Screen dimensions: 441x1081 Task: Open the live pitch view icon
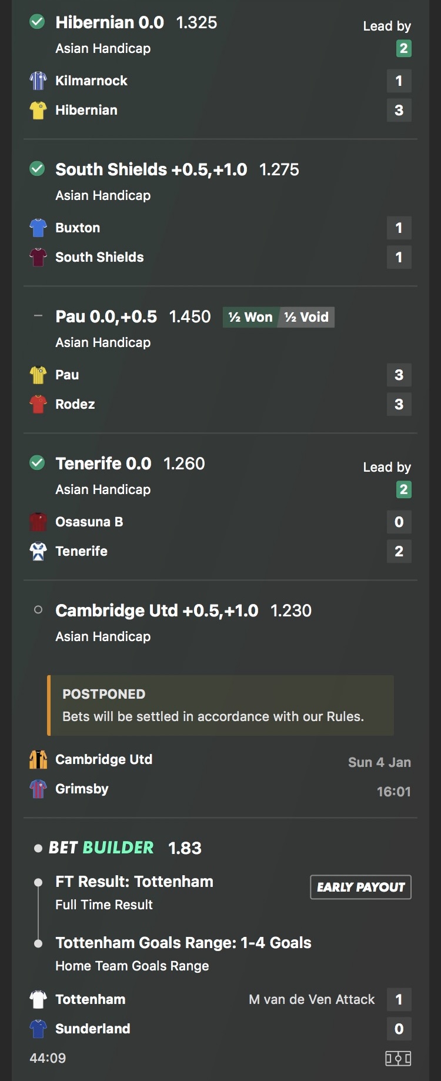pyautogui.click(x=398, y=1059)
